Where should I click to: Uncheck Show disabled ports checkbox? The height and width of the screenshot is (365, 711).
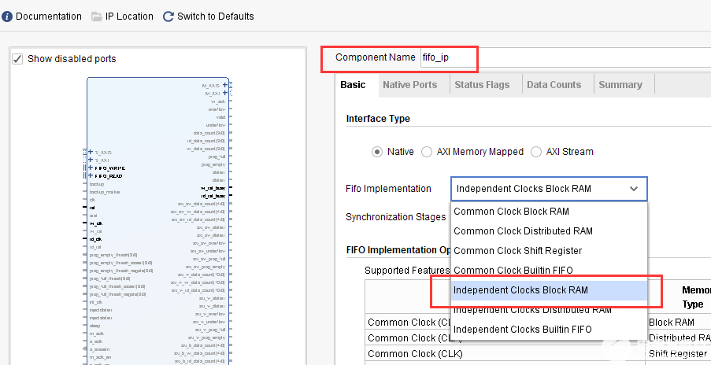[x=17, y=59]
